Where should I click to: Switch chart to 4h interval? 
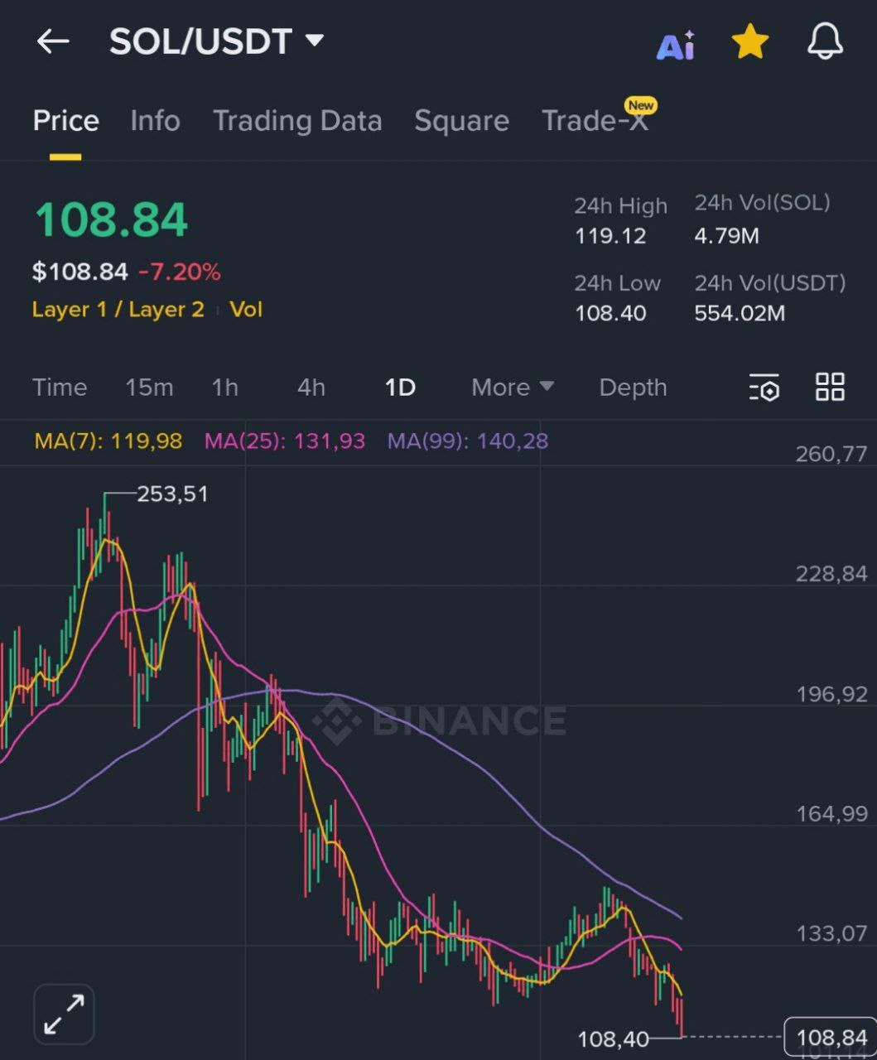click(x=311, y=388)
